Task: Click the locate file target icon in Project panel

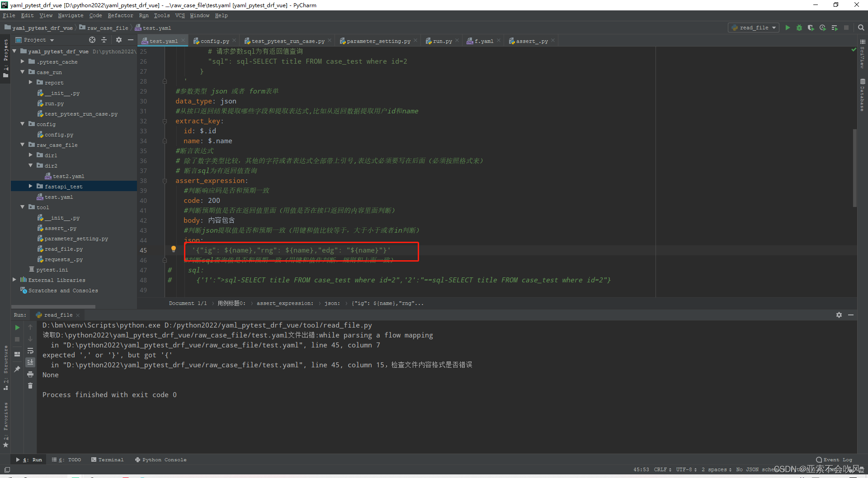Action: pos(92,40)
